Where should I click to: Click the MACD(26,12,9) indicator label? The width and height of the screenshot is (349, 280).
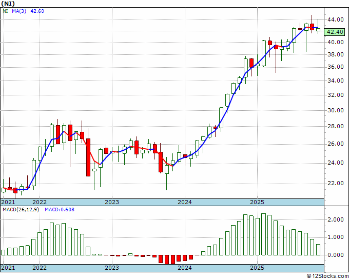coord(21,210)
